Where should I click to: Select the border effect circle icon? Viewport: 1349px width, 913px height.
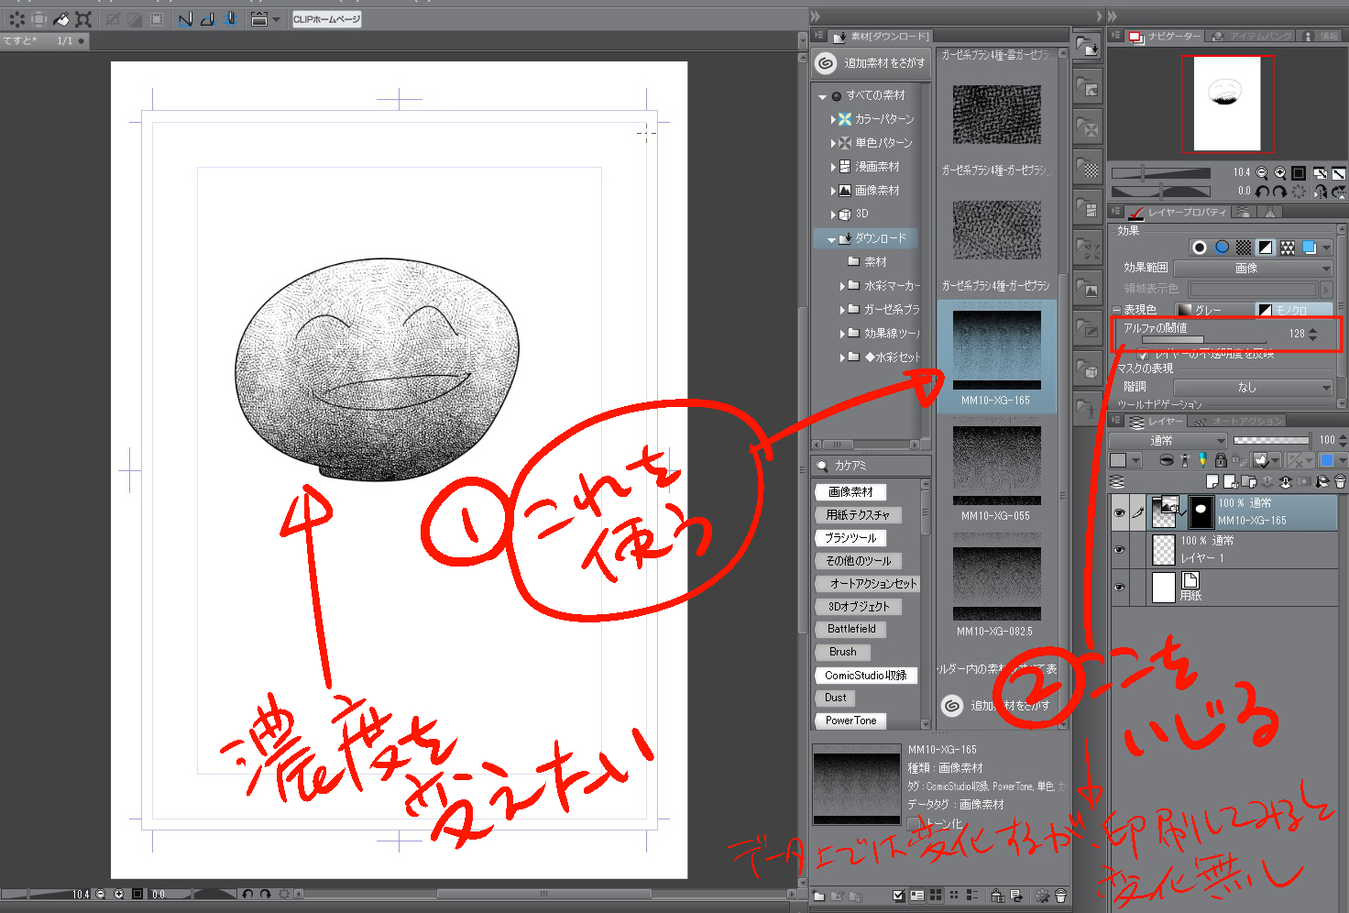tap(1199, 247)
